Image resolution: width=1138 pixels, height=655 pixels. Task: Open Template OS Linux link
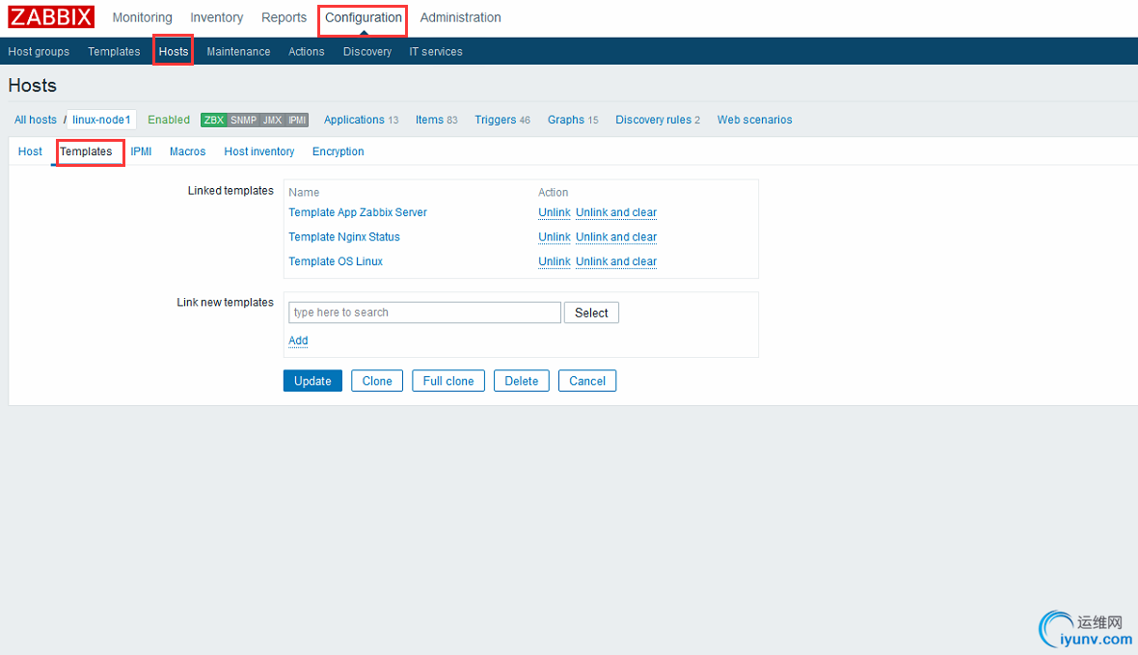pos(336,261)
